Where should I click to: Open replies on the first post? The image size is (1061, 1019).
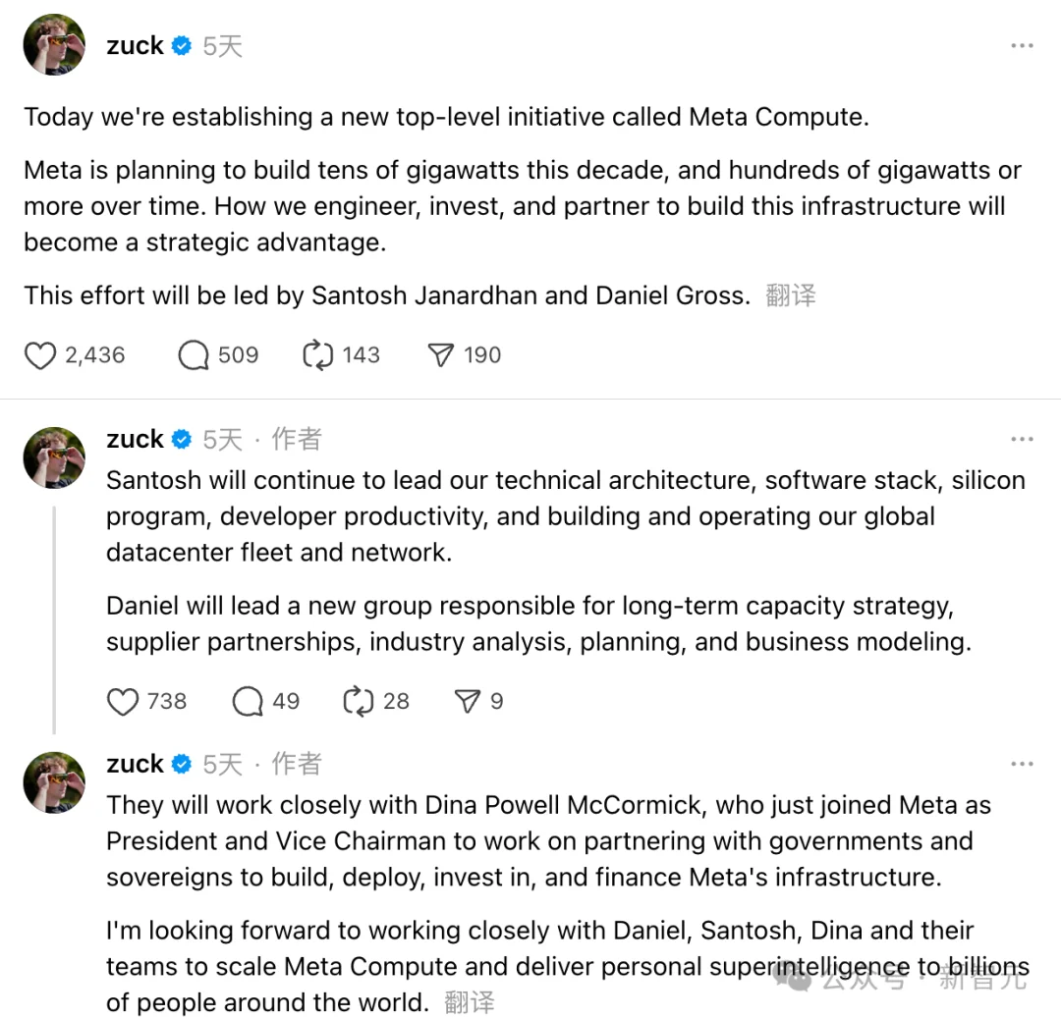(194, 355)
